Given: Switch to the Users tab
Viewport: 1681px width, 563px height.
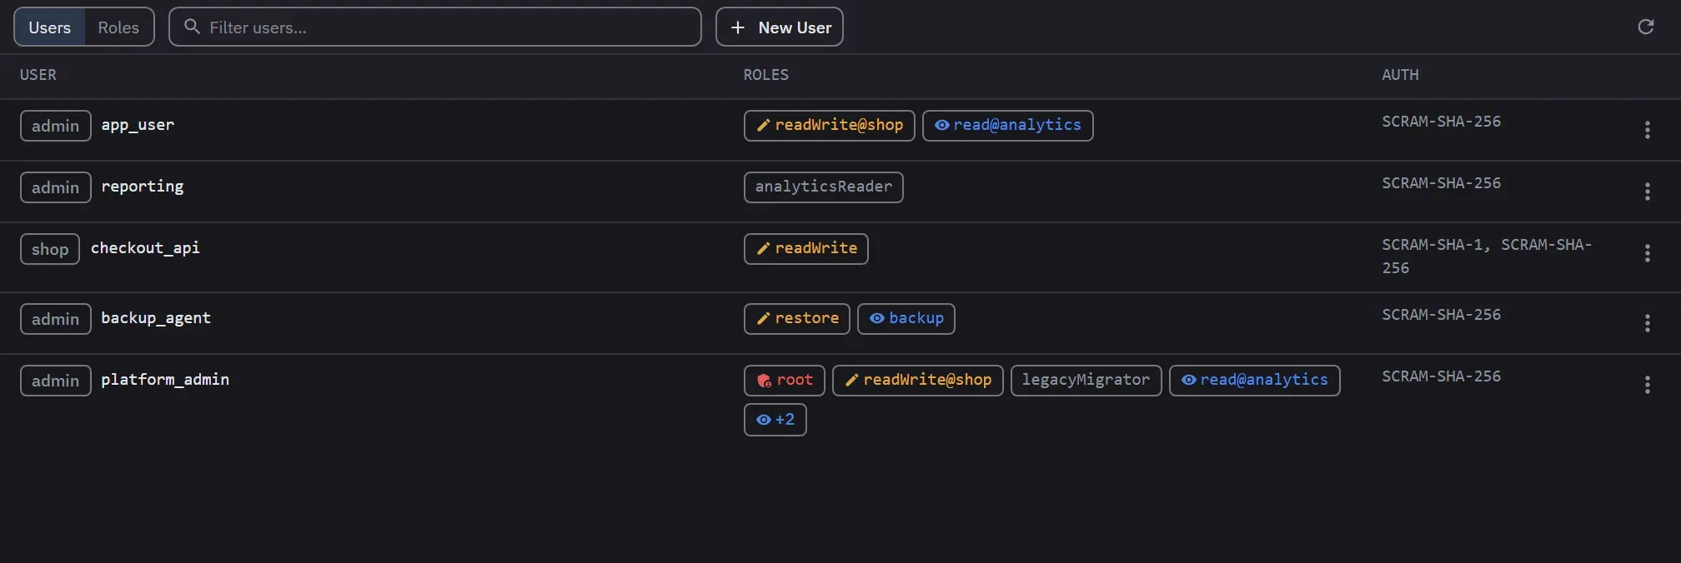Looking at the screenshot, I should [x=50, y=27].
